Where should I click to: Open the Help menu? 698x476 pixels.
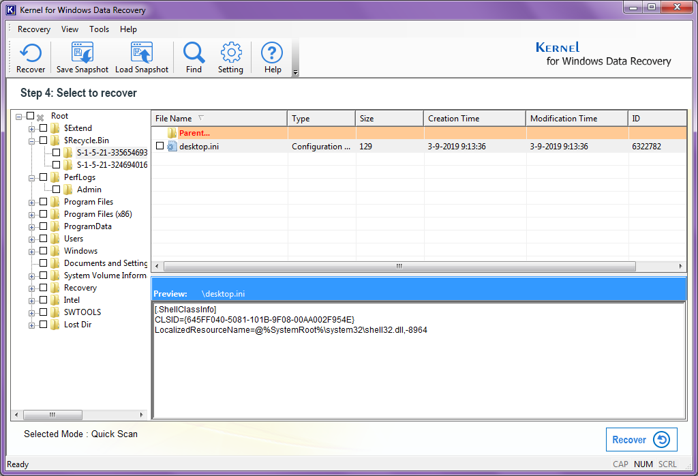tap(128, 29)
